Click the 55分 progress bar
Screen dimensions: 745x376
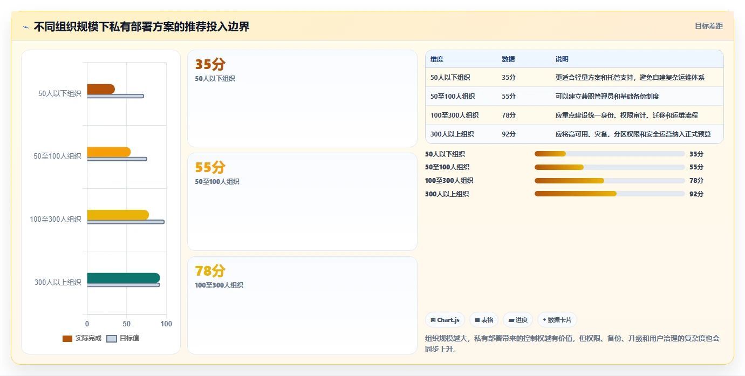point(610,167)
